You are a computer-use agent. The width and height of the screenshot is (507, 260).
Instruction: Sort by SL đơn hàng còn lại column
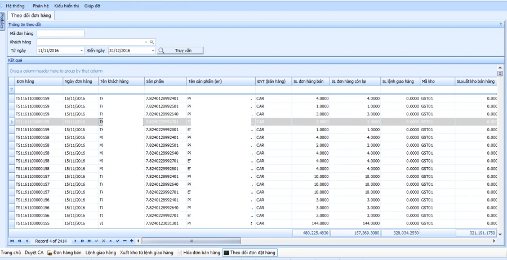click(x=355, y=82)
